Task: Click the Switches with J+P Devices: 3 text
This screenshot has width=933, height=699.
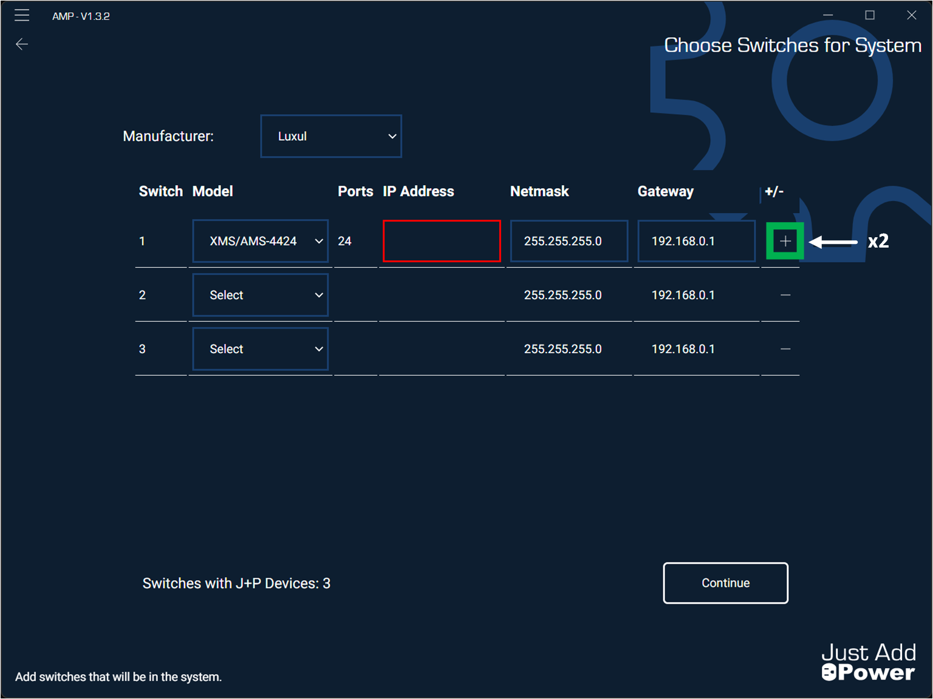Action: 236,583
